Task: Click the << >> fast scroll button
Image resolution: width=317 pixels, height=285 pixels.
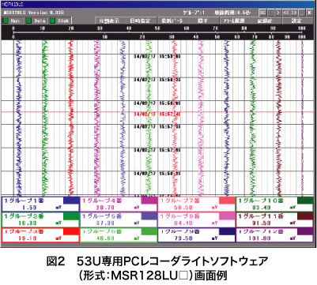Action: 290,13
